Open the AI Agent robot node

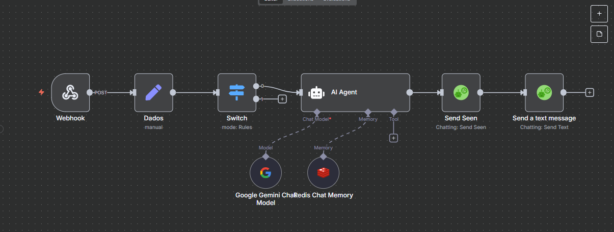click(x=355, y=92)
